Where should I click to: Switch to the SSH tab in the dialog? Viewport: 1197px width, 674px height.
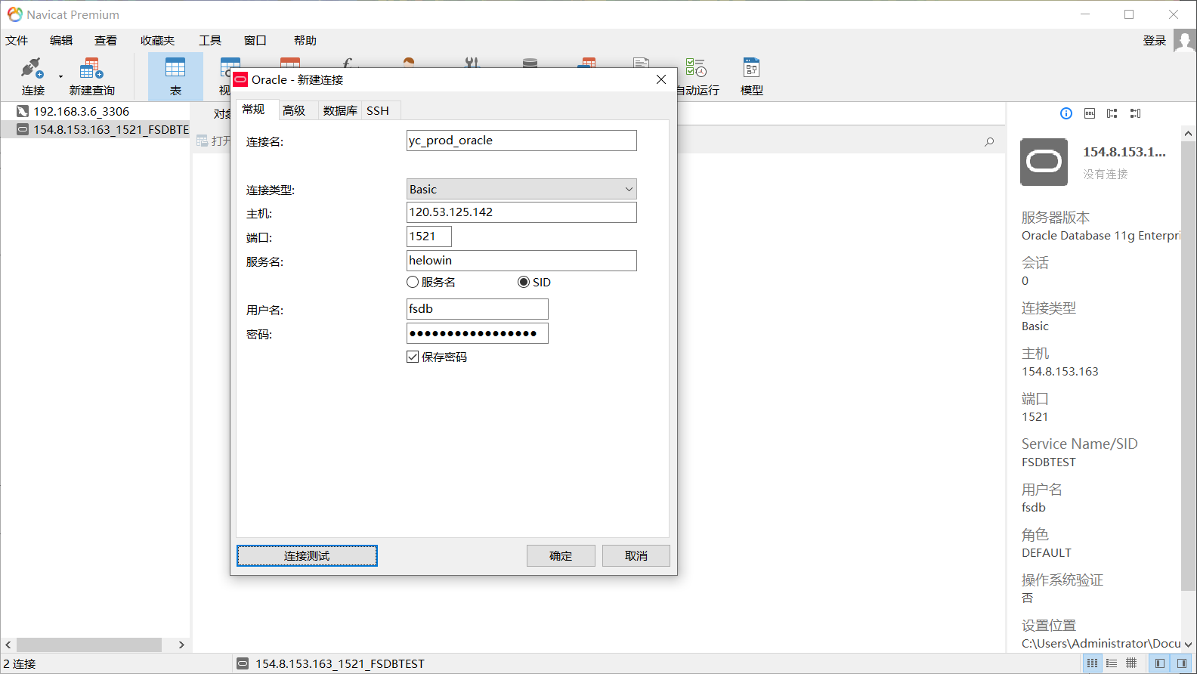[379, 110]
